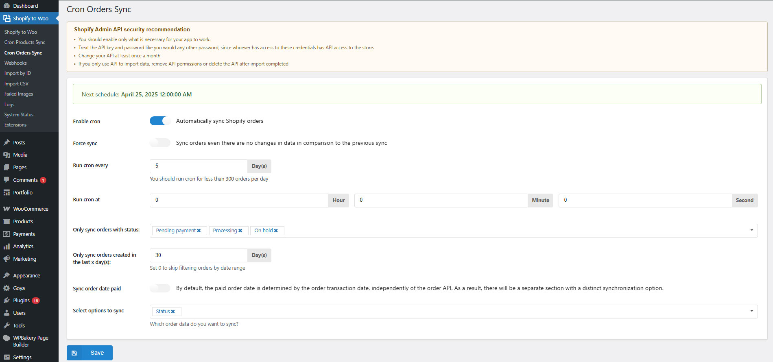Open the Webhooks submenu item

[15, 63]
